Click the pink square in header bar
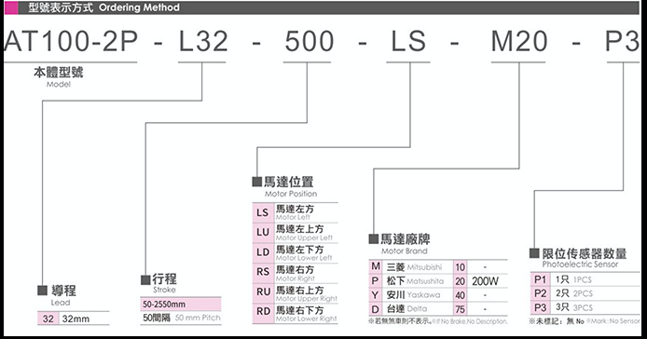 tap(11, 7)
